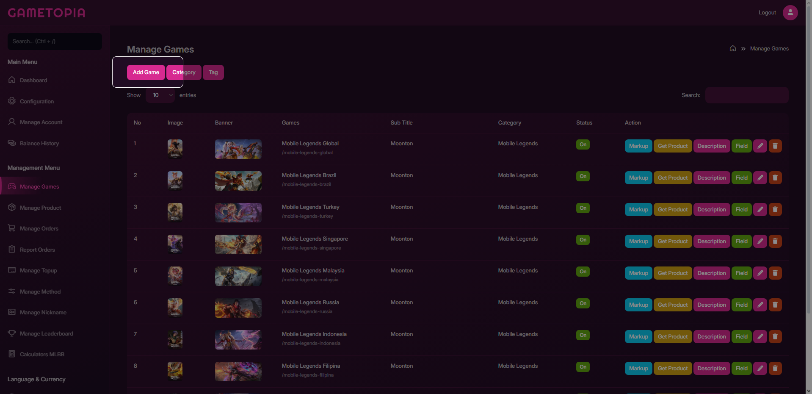Click the Tag button
Viewport: 812px width, 394px height.
click(x=213, y=72)
